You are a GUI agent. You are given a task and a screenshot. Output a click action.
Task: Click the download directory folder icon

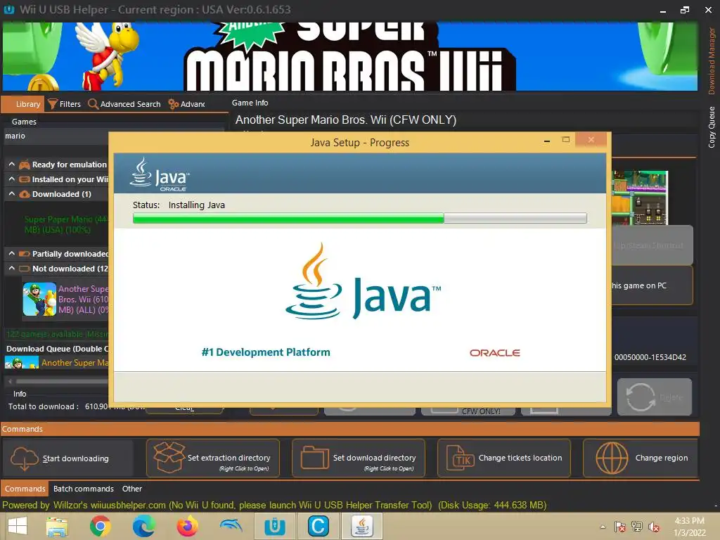[x=314, y=458]
